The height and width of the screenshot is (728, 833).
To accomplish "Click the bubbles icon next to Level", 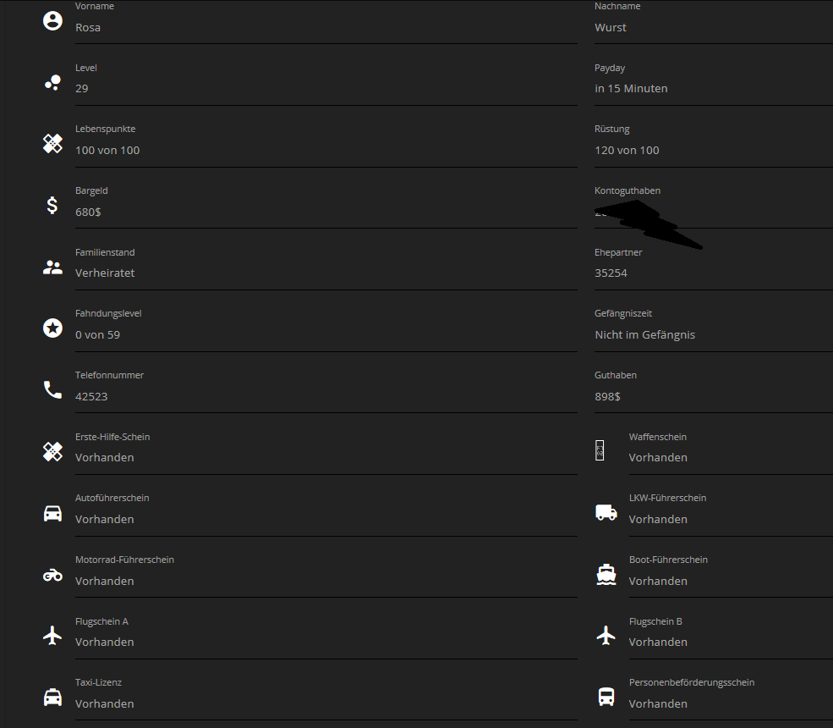I will coord(52,82).
